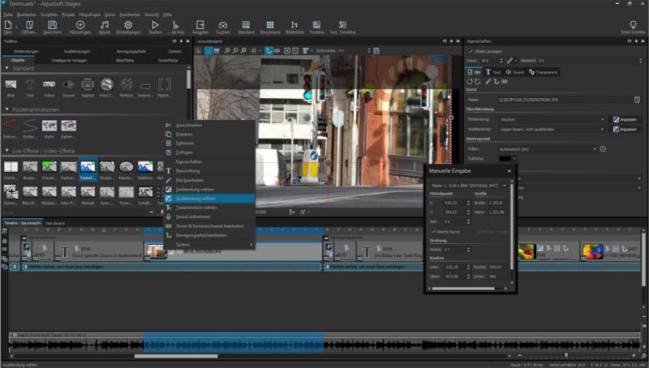649x368 pixels.
Task: Collapse the Standard section in Toolbox
Action: pyautogui.click(x=7, y=69)
